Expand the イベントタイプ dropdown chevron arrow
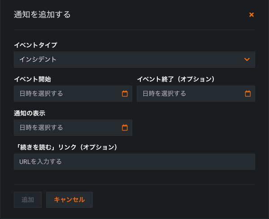269x219 pixels. tap(247, 60)
